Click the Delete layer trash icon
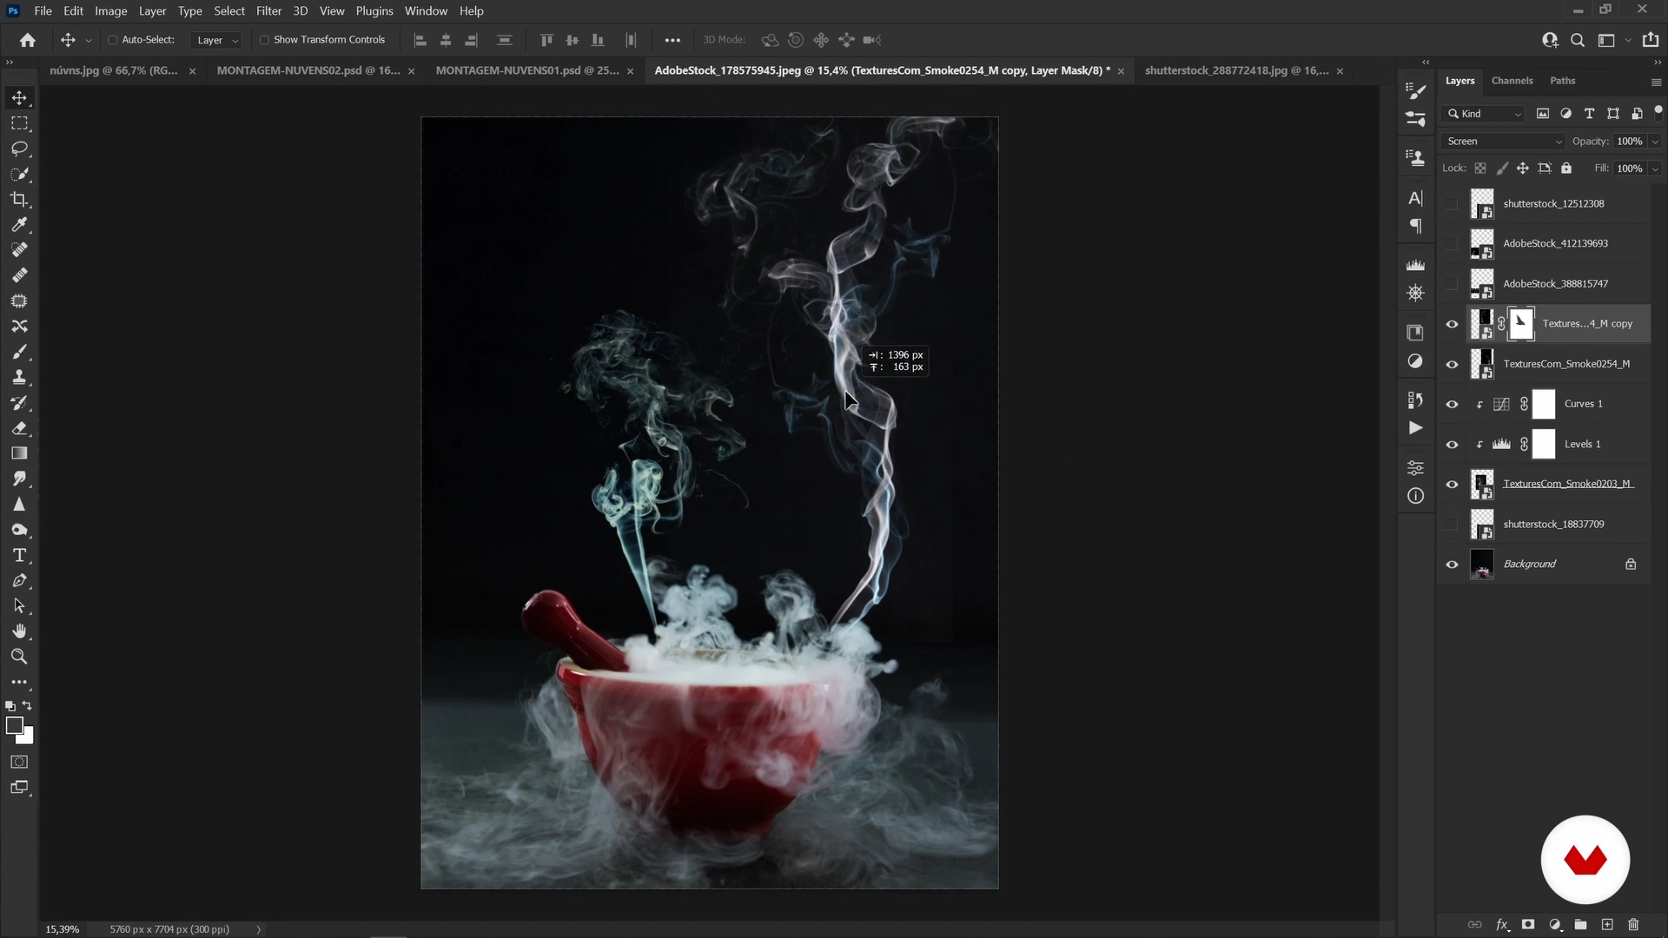This screenshot has height=938, width=1668. coord(1633,925)
